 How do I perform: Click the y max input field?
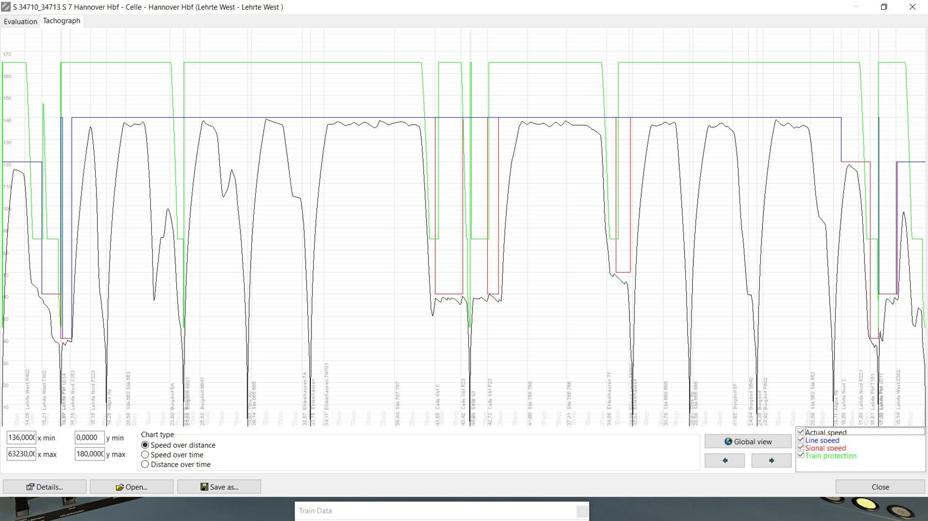tap(90, 454)
